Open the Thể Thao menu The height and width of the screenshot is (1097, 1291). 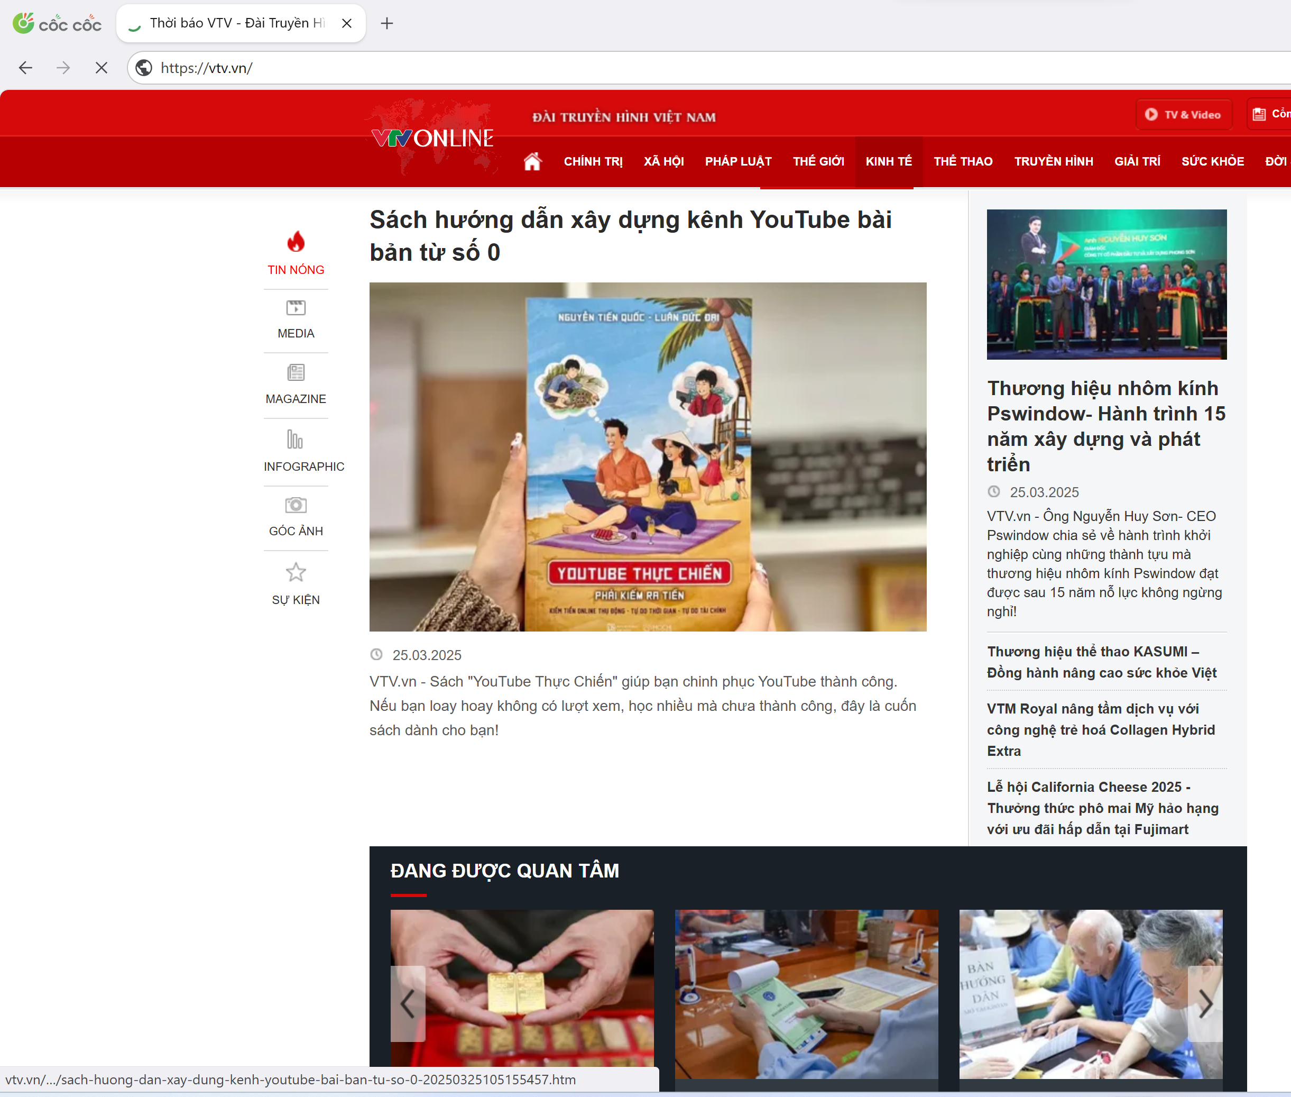point(962,162)
